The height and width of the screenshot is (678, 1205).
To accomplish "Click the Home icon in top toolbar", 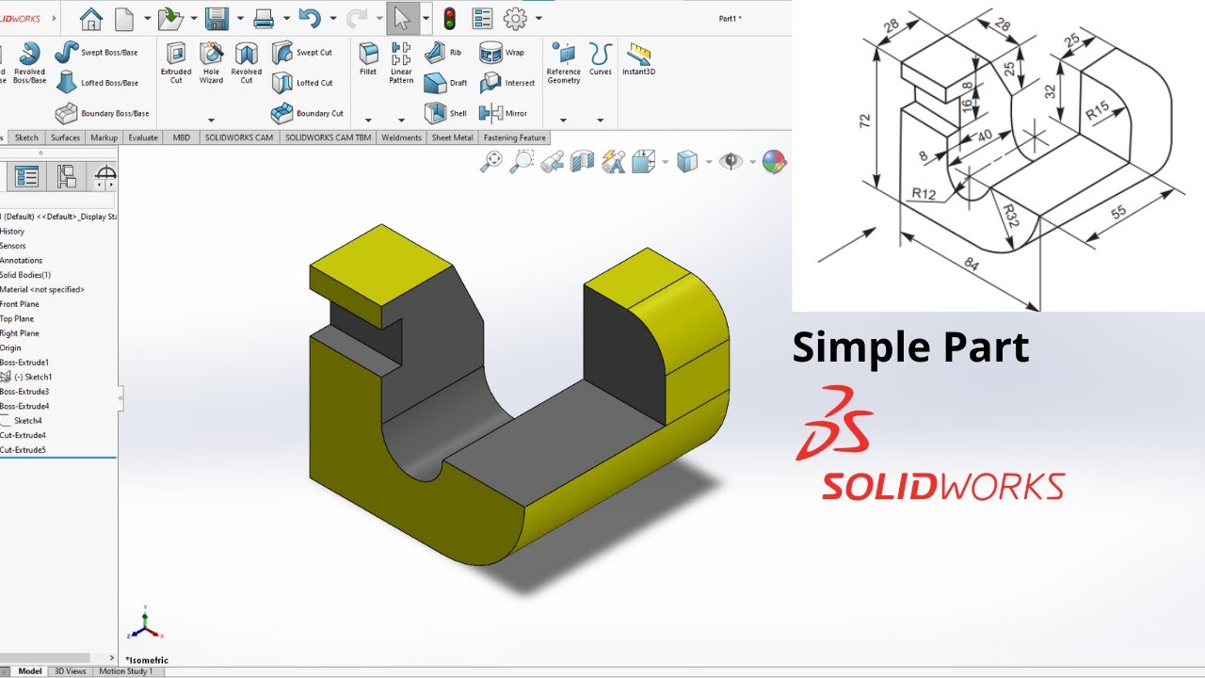I will [x=90, y=18].
